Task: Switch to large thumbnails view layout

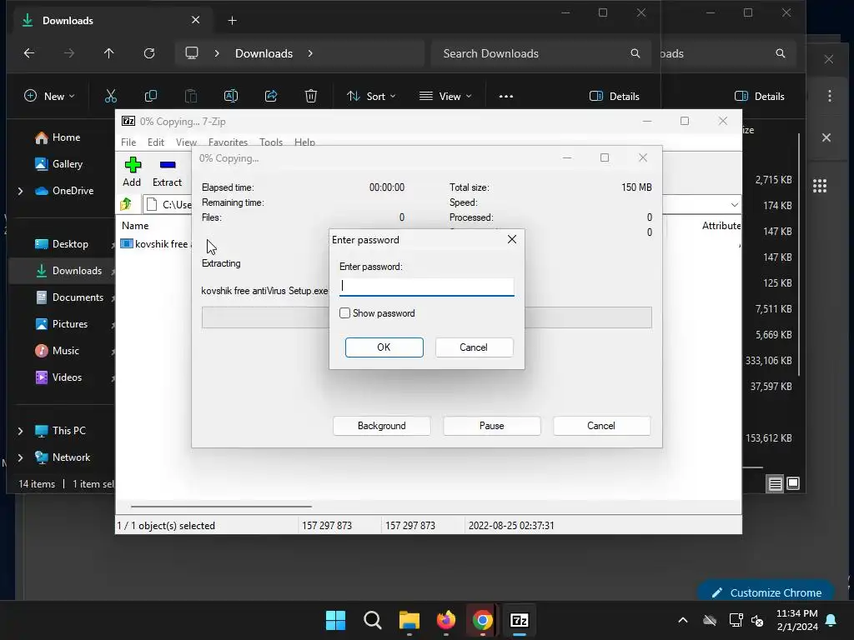Action: point(793,483)
